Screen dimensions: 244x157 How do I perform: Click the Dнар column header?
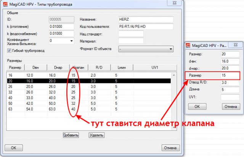pyautogui.click(x=58, y=67)
